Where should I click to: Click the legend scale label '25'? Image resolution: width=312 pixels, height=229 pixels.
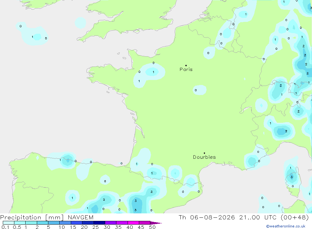pyautogui.click(x=95, y=227)
